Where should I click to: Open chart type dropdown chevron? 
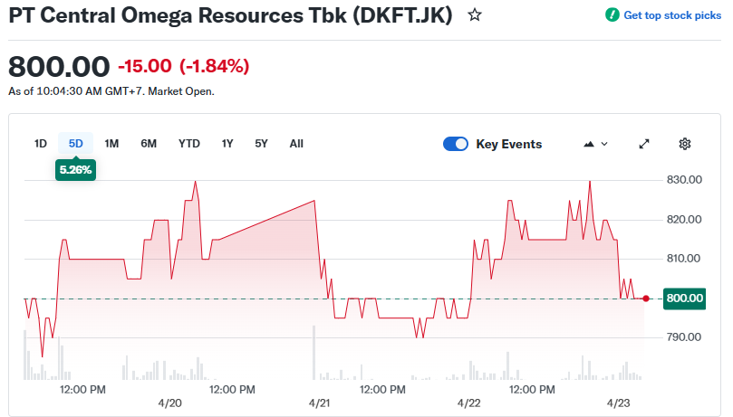(604, 144)
